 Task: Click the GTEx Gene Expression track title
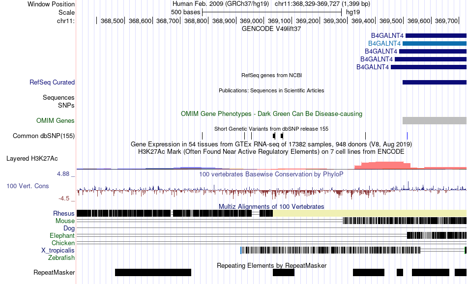click(x=271, y=144)
